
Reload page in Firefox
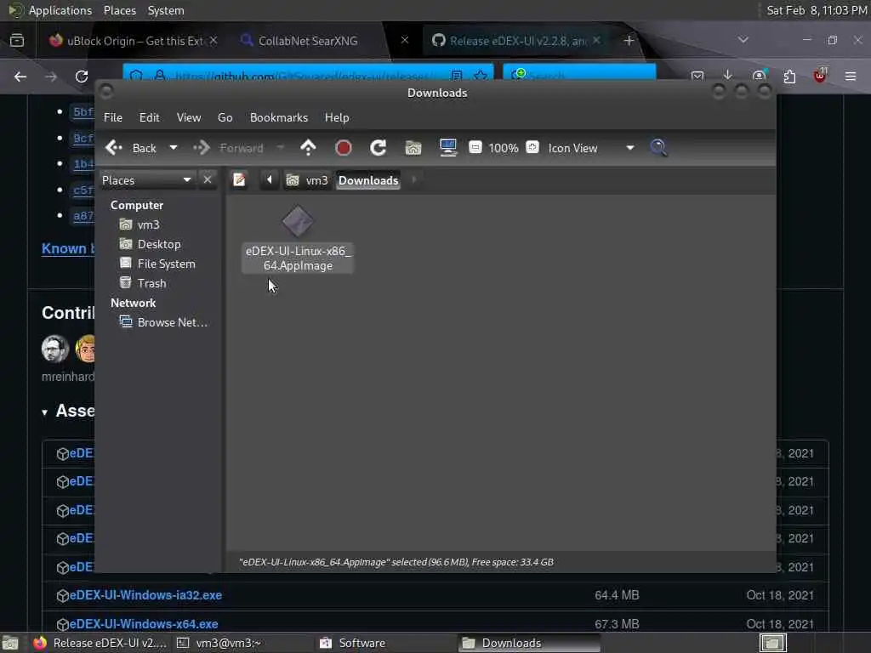pos(82,77)
